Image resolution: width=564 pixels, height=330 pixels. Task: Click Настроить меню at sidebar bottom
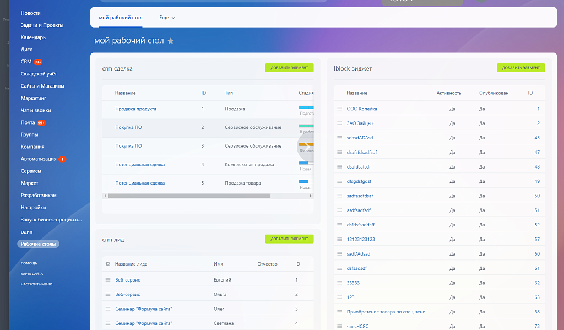(x=36, y=284)
